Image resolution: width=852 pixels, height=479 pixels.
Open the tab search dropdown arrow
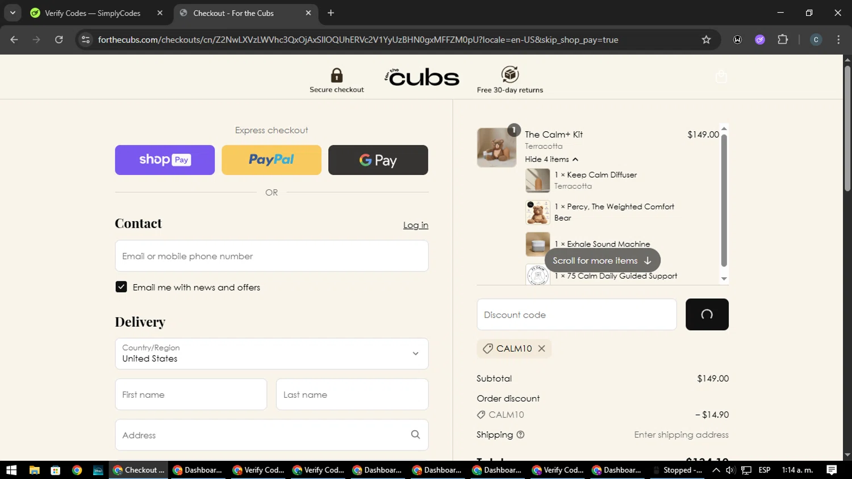point(12,13)
